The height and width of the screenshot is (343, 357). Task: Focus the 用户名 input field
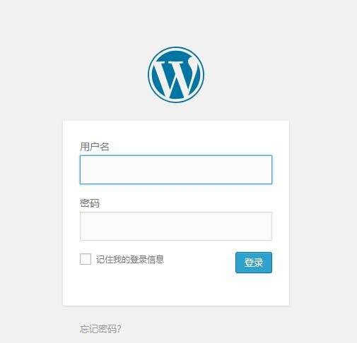[176, 169]
